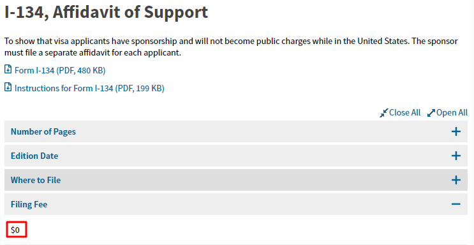The image size is (474, 245).
Task: Open Instructions for Form I-134 PDF link
Action: point(89,88)
